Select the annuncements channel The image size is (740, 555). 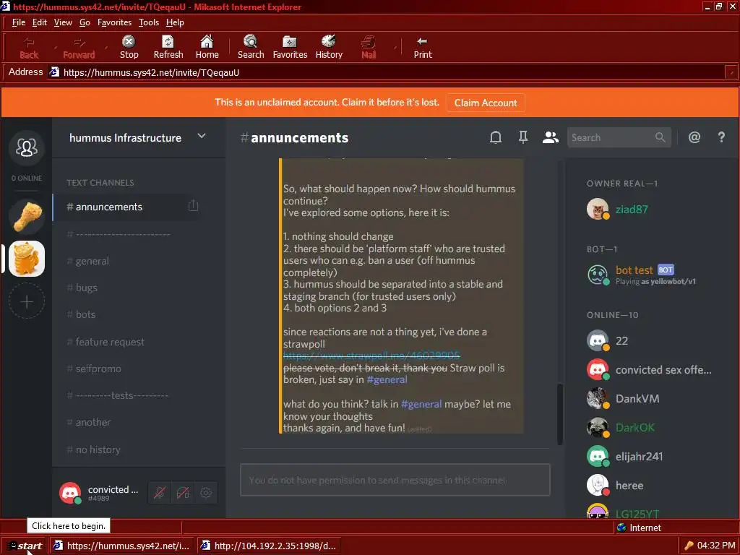(x=126, y=207)
